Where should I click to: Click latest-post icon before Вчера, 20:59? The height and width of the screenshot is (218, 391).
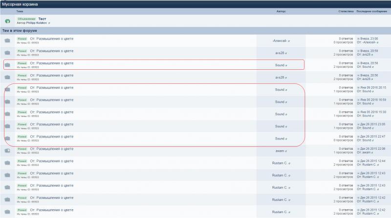point(358,51)
